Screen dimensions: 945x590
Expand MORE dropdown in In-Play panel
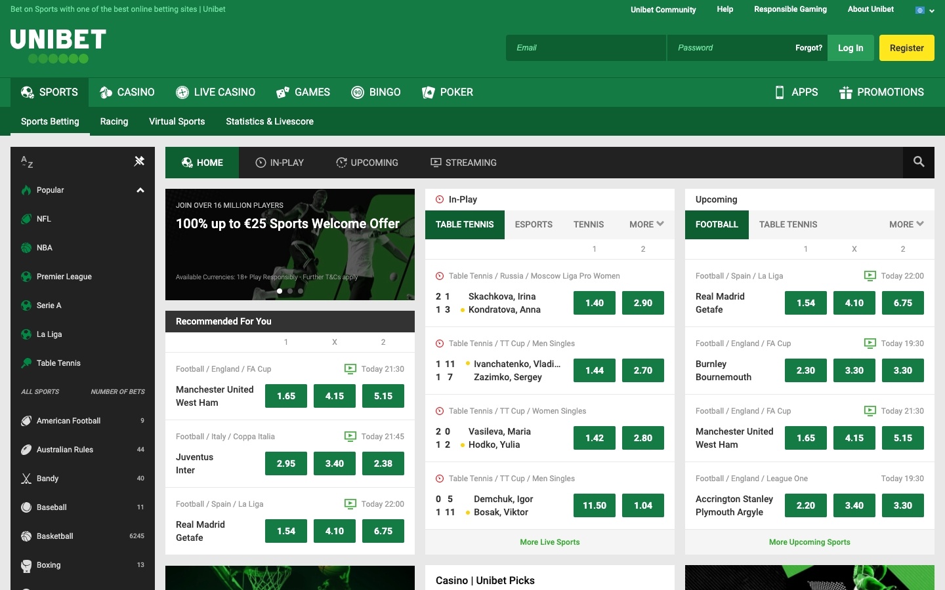(646, 224)
